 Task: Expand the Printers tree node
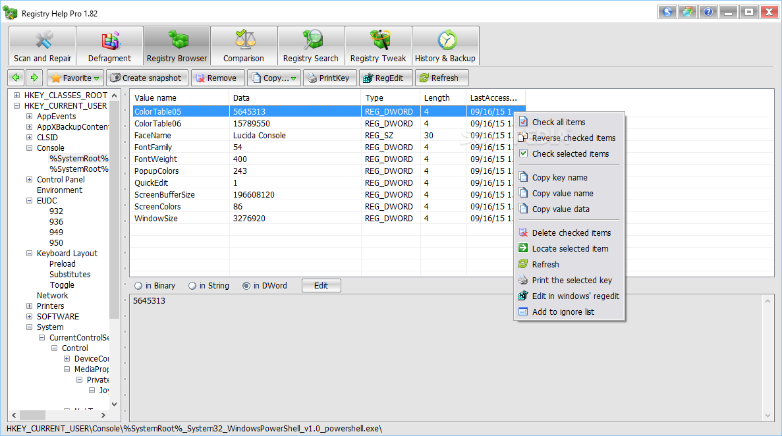coord(29,306)
